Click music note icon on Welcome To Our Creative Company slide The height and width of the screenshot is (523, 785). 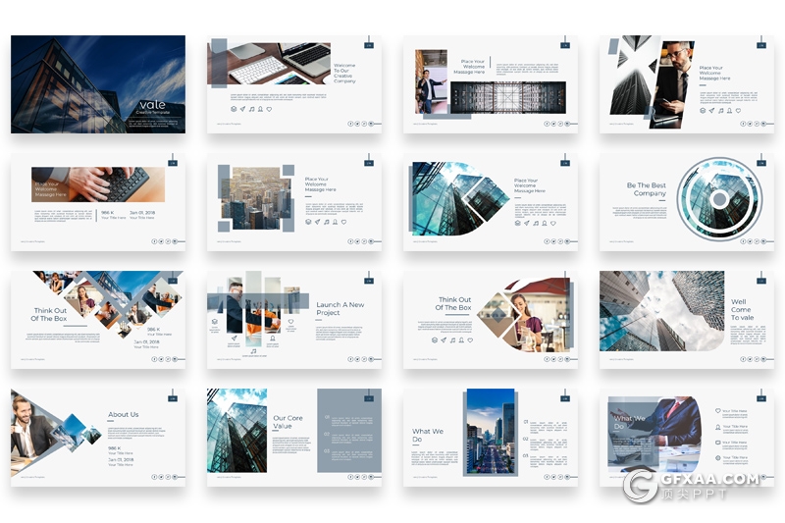pos(251,109)
